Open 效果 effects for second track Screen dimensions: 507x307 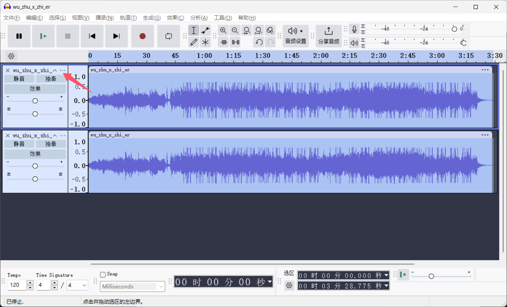pos(35,154)
